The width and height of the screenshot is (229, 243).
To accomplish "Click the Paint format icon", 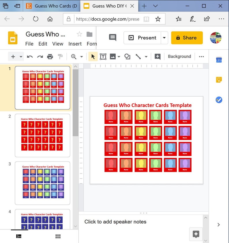I will [60, 56].
